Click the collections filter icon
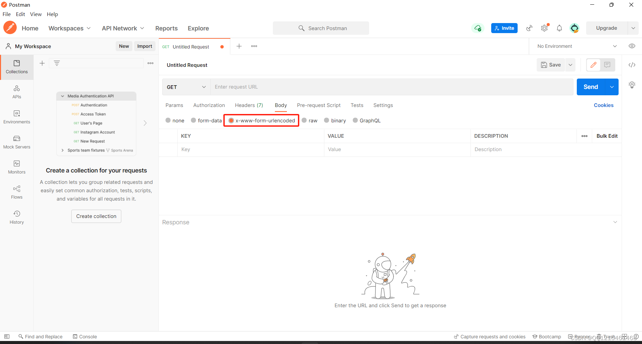The height and width of the screenshot is (344, 642). (x=57, y=63)
